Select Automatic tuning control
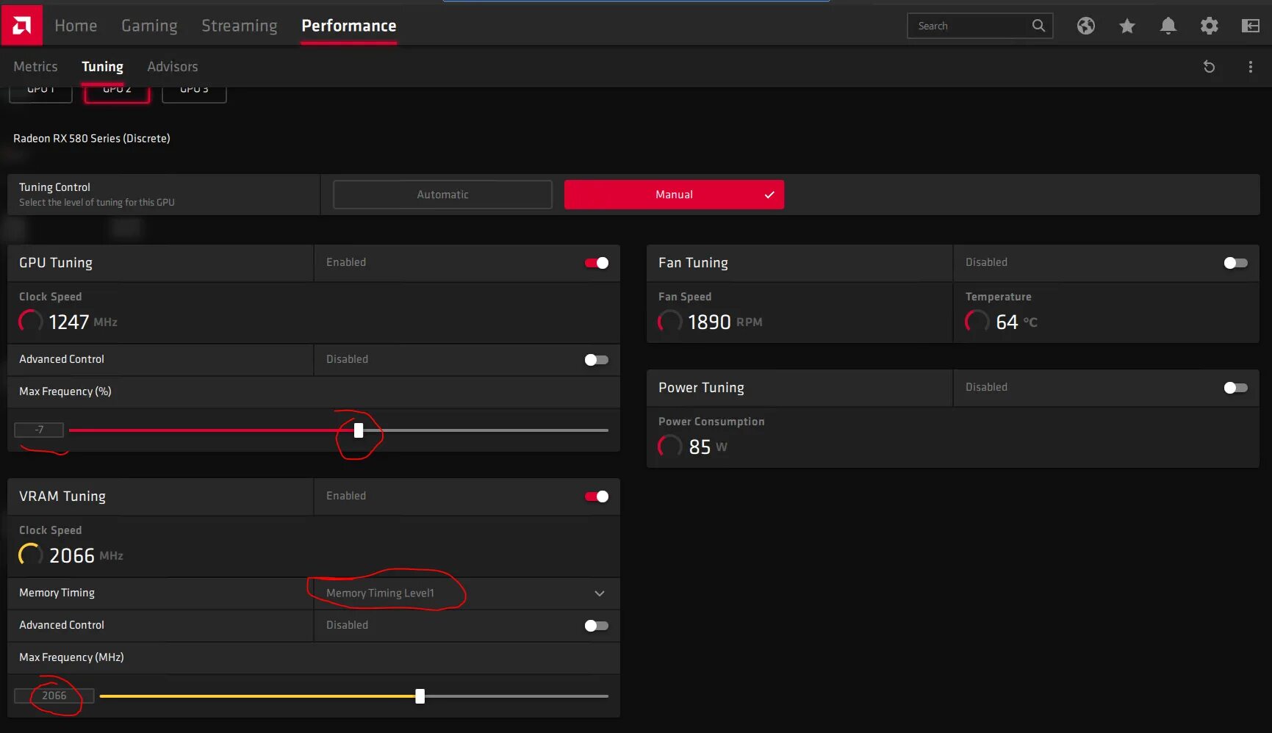The width and height of the screenshot is (1272, 733). click(442, 194)
